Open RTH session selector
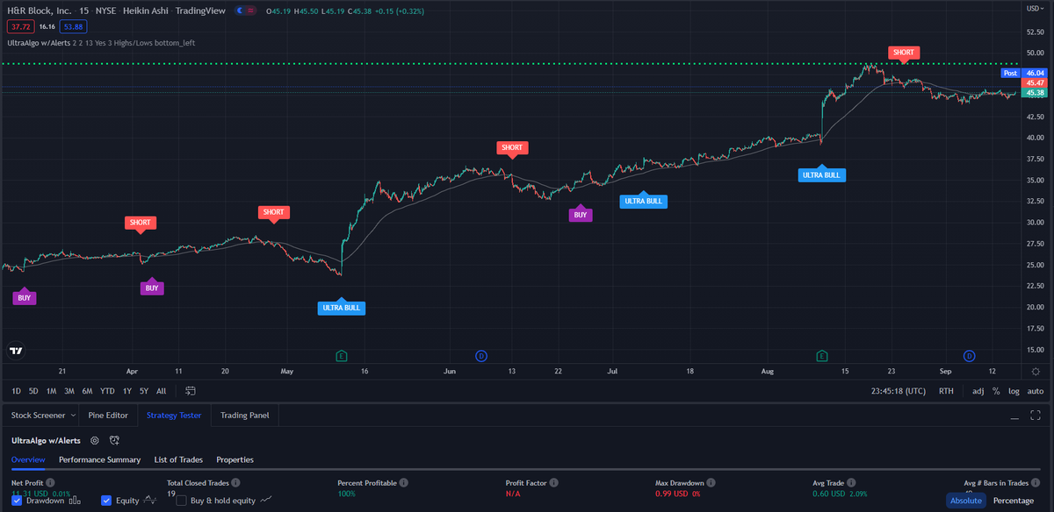 (x=946, y=391)
